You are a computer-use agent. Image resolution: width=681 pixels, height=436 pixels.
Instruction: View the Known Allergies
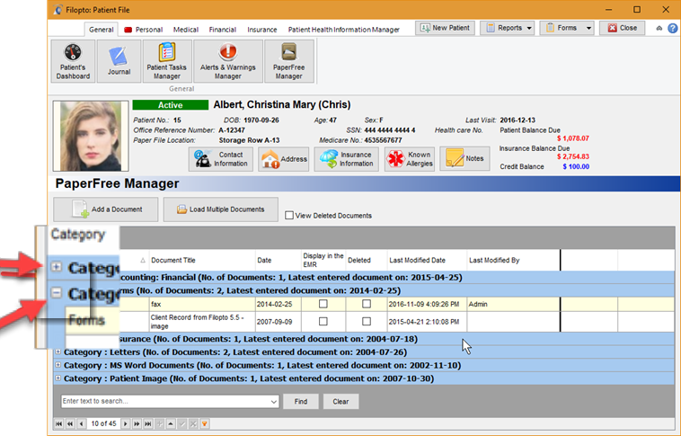point(410,159)
